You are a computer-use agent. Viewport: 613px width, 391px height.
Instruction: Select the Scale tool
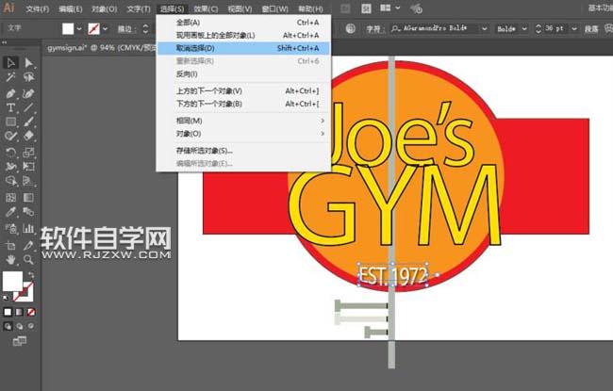[28, 153]
